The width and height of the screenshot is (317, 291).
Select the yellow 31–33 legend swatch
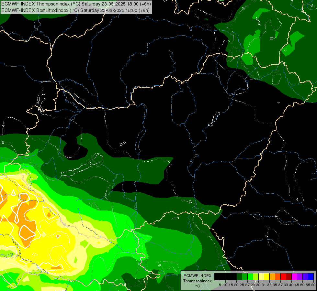click(267, 276)
